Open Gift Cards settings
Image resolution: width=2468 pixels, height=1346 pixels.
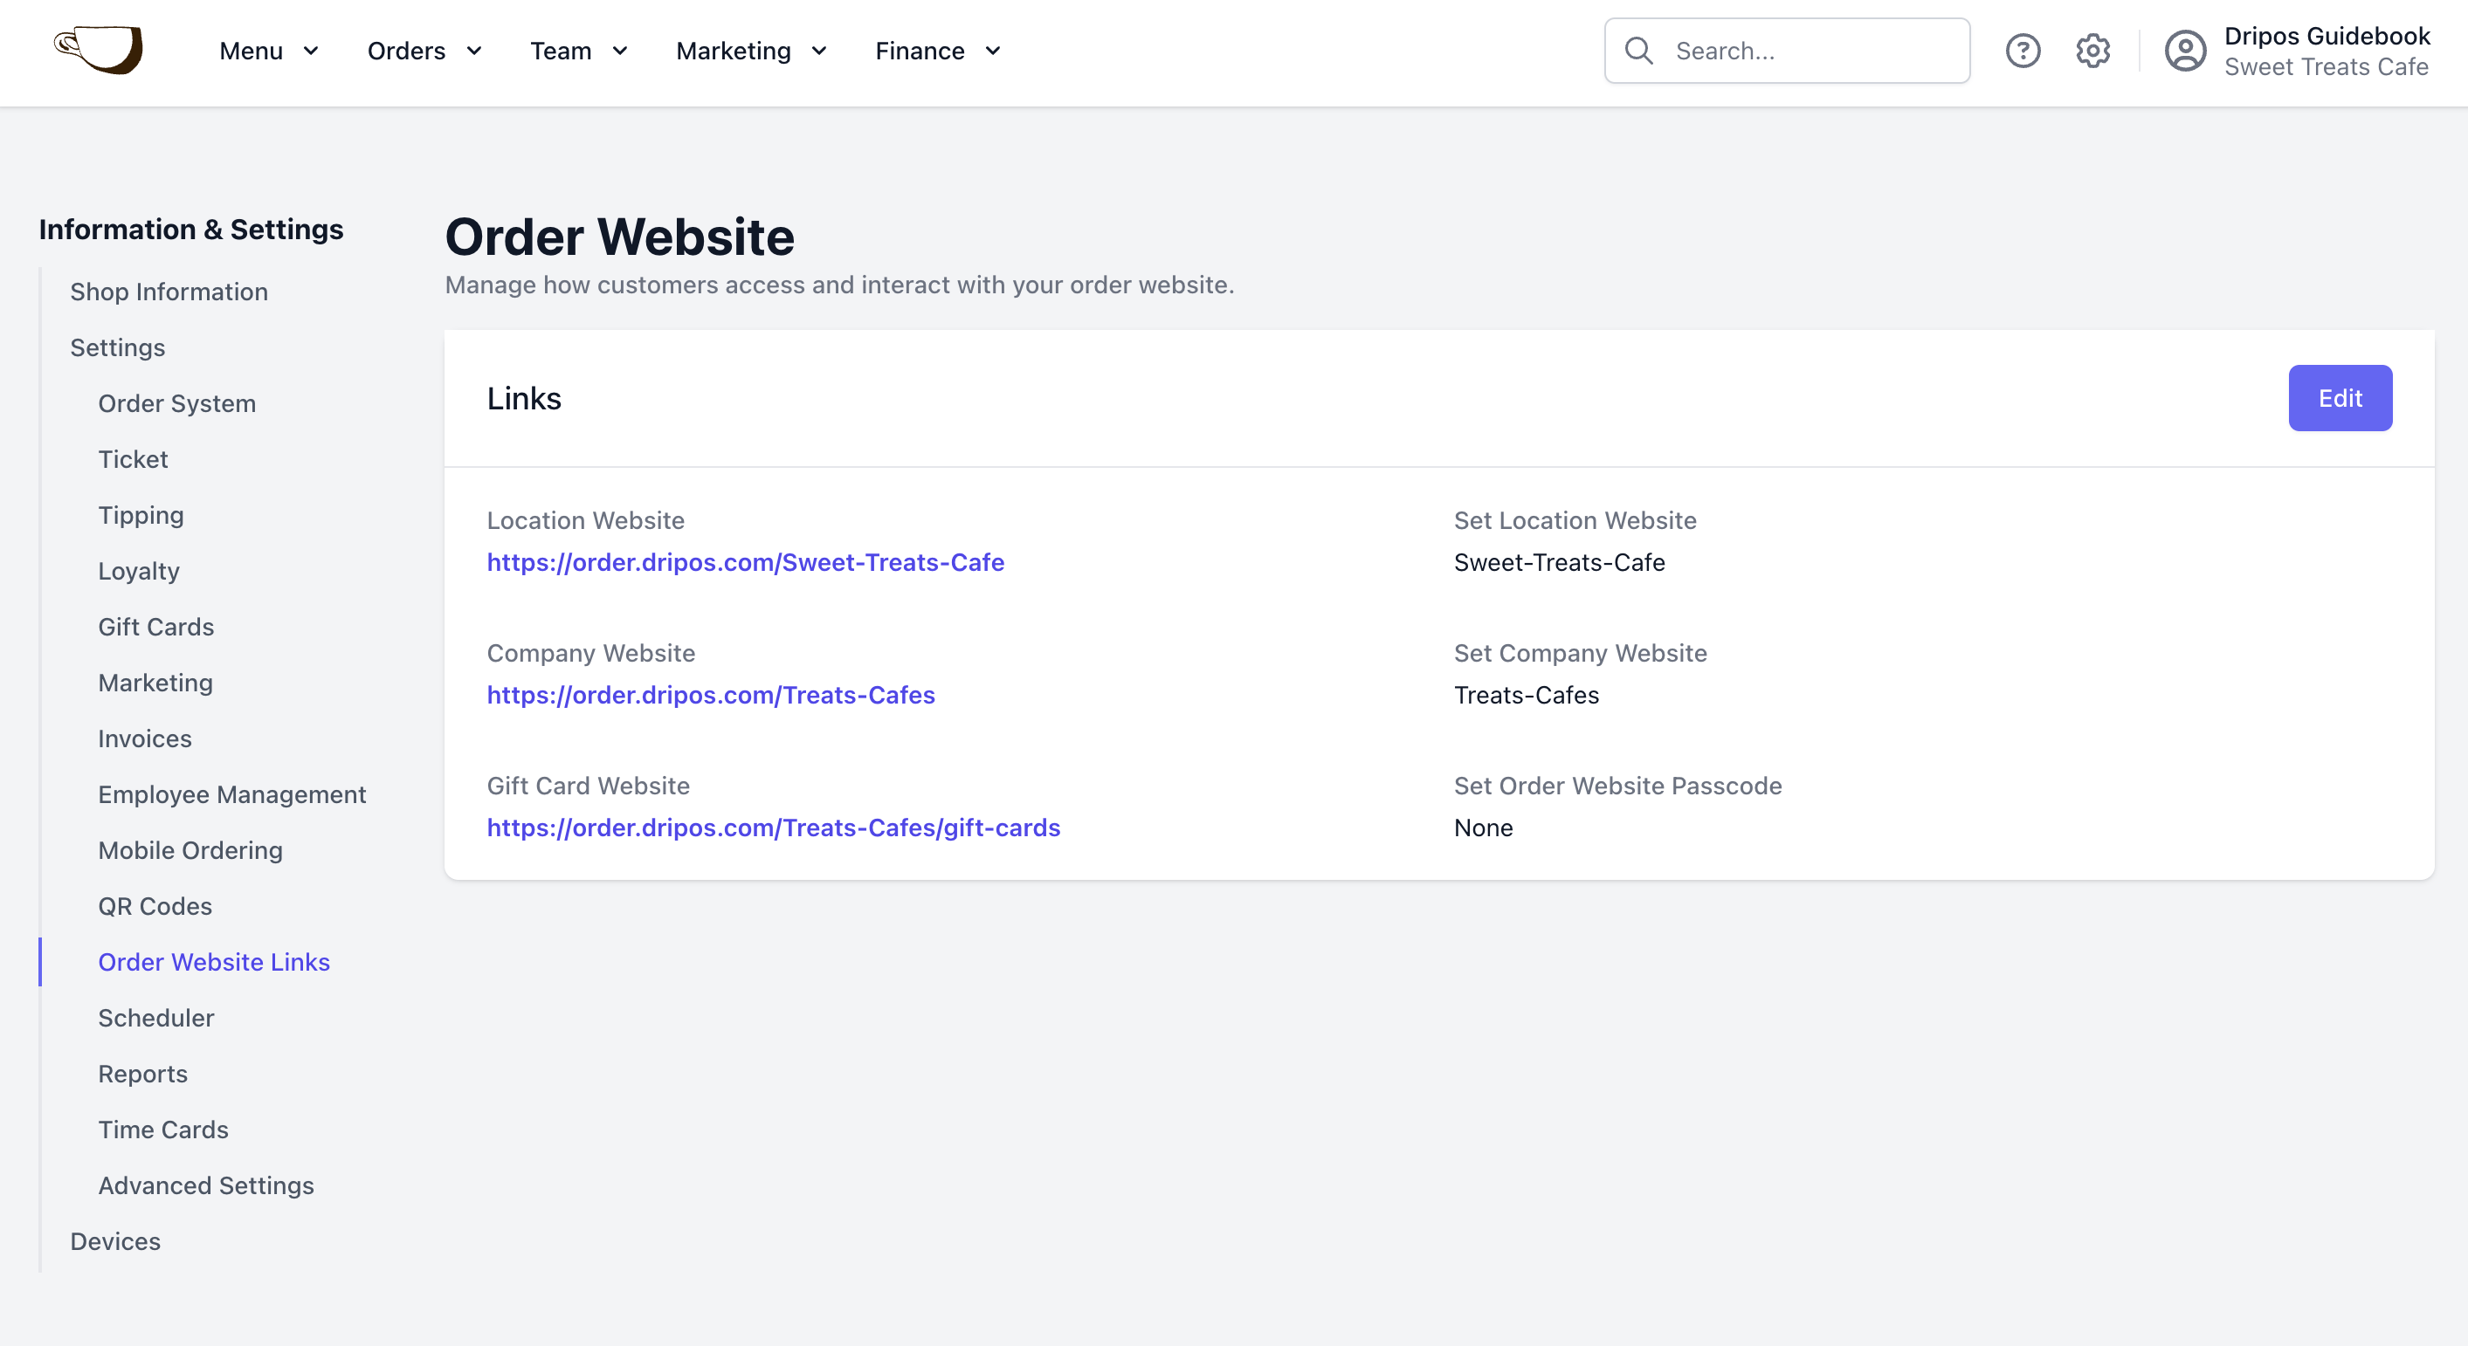tap(156, 627)
